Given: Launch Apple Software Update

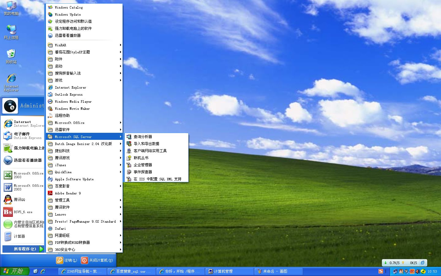Looking at the screenshot, I should tap(84, 179).
